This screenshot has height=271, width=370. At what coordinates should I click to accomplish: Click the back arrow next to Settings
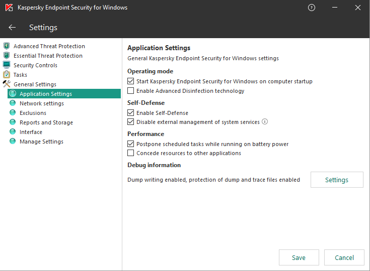[12, 28]
